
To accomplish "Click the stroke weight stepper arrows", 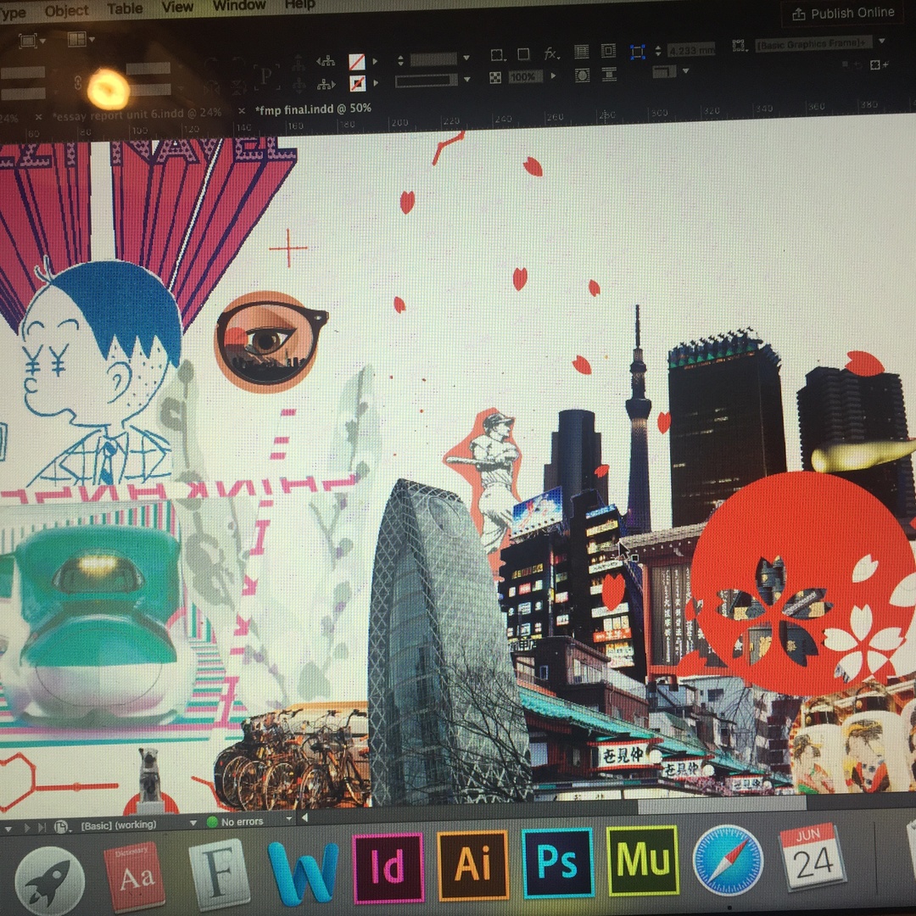I will click(400, 60).
